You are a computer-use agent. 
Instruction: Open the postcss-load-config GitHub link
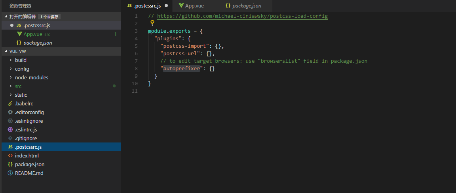point(242,16)
